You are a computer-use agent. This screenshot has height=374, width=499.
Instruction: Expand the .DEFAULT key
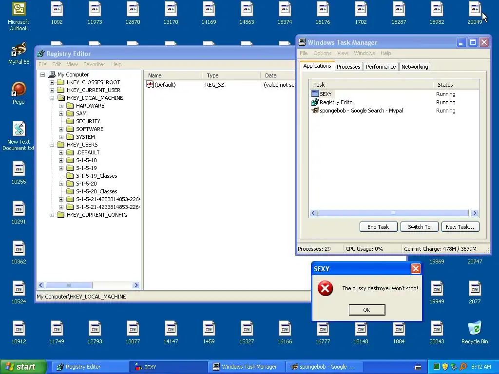coord(61,152)
